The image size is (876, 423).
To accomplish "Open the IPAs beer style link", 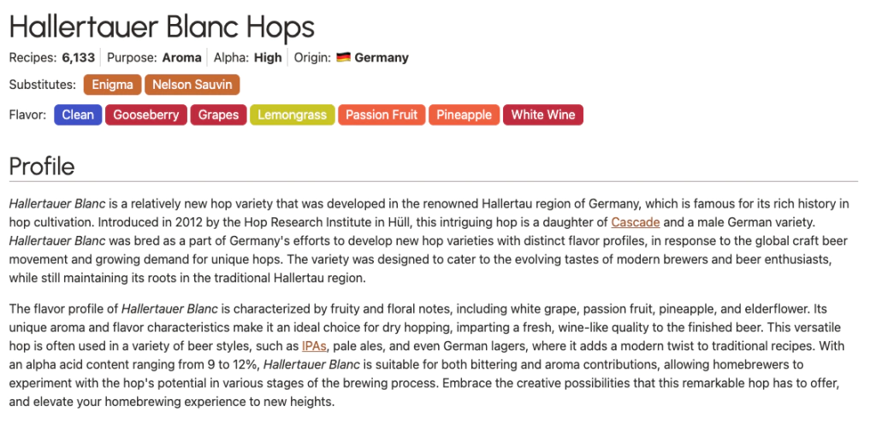I will (314, 346).
